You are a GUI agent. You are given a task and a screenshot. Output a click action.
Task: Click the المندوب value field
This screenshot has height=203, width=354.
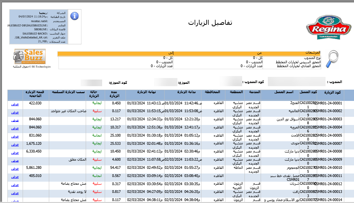pyautogui.click(x=296, y=82)
